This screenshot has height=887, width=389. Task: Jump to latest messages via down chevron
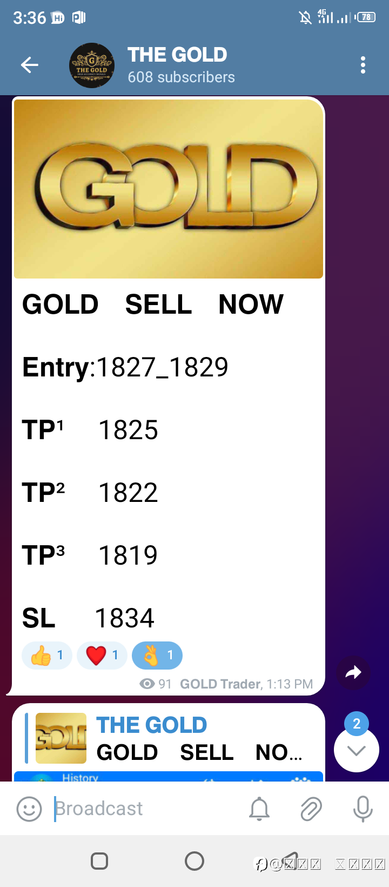[357, 750]
